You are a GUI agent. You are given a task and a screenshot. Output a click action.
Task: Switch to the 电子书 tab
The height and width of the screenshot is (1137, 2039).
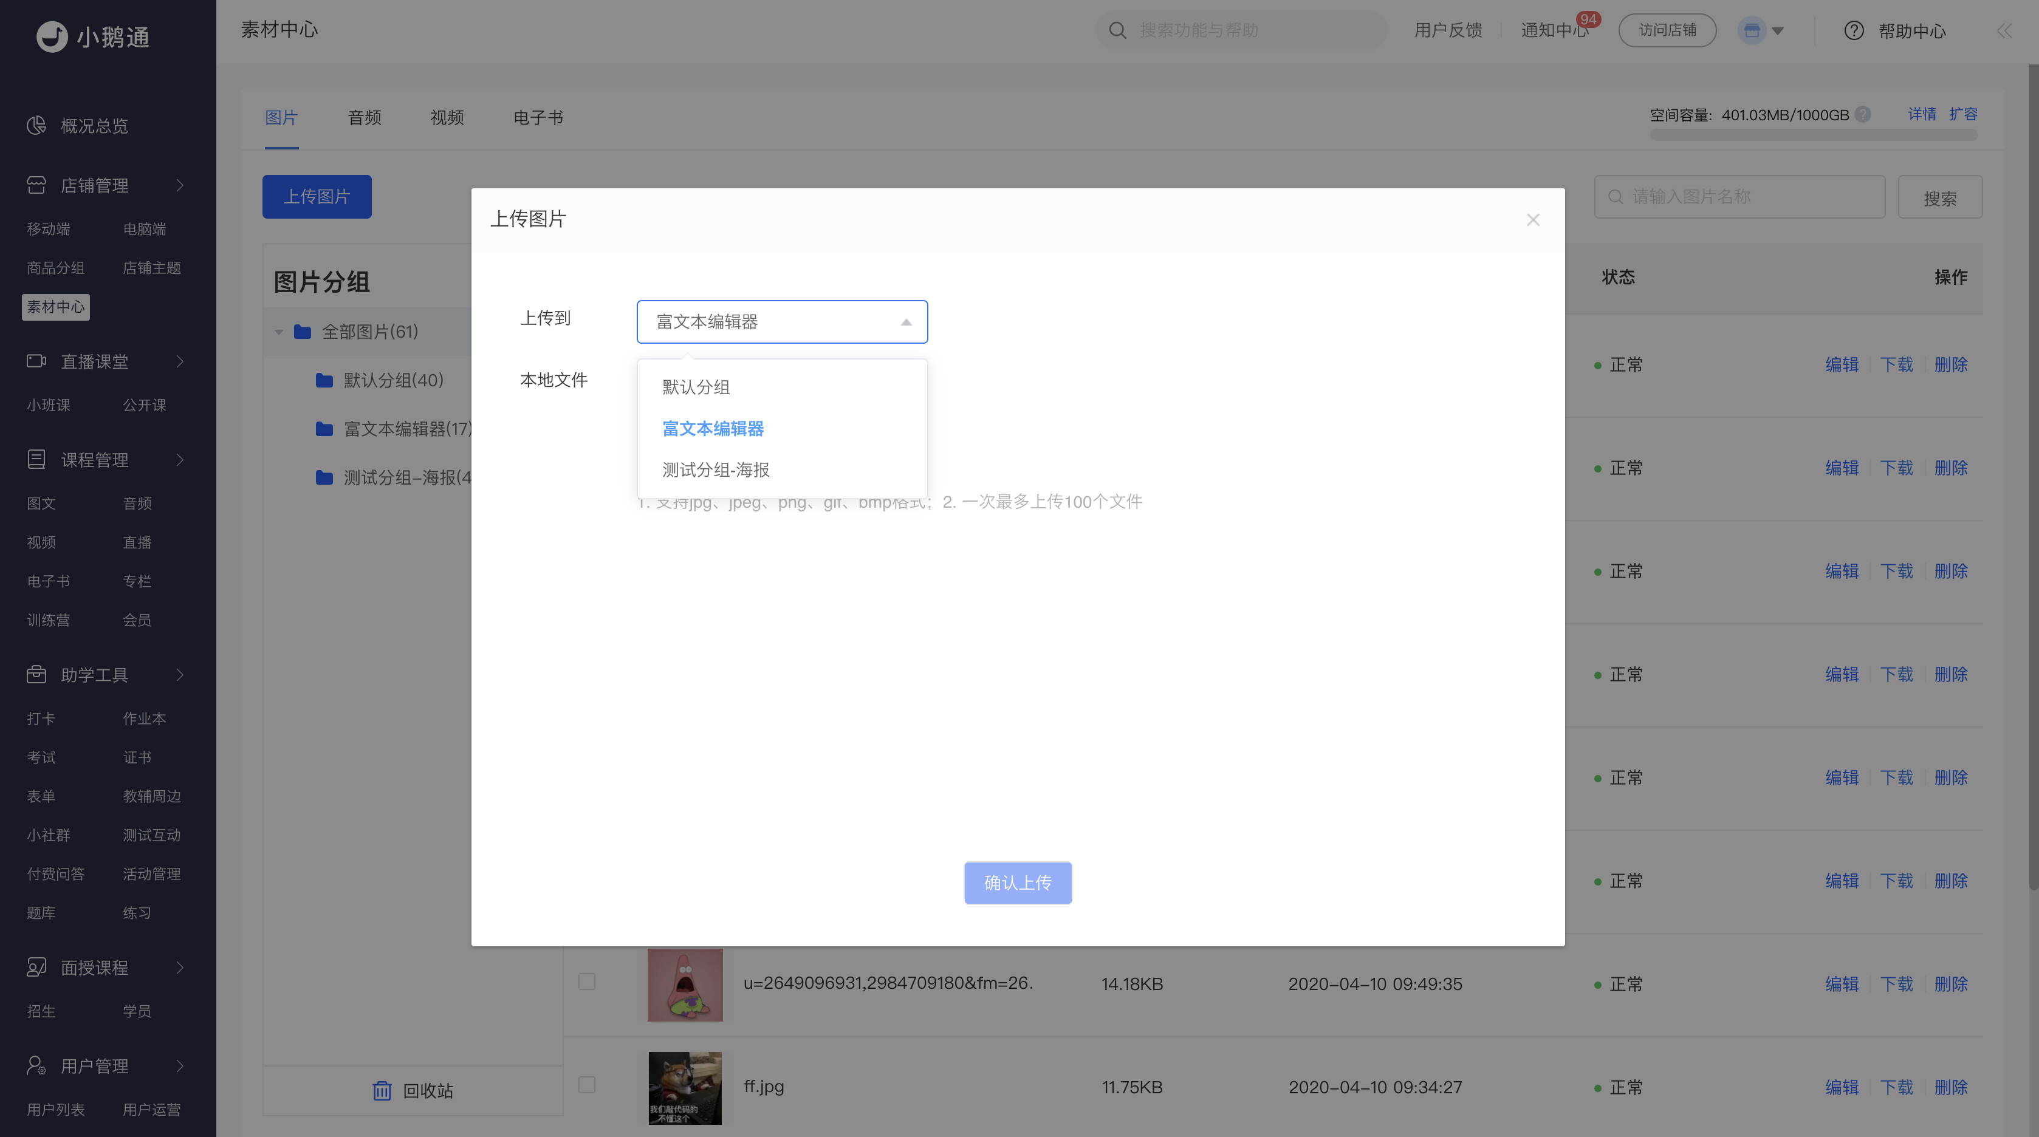538,118
